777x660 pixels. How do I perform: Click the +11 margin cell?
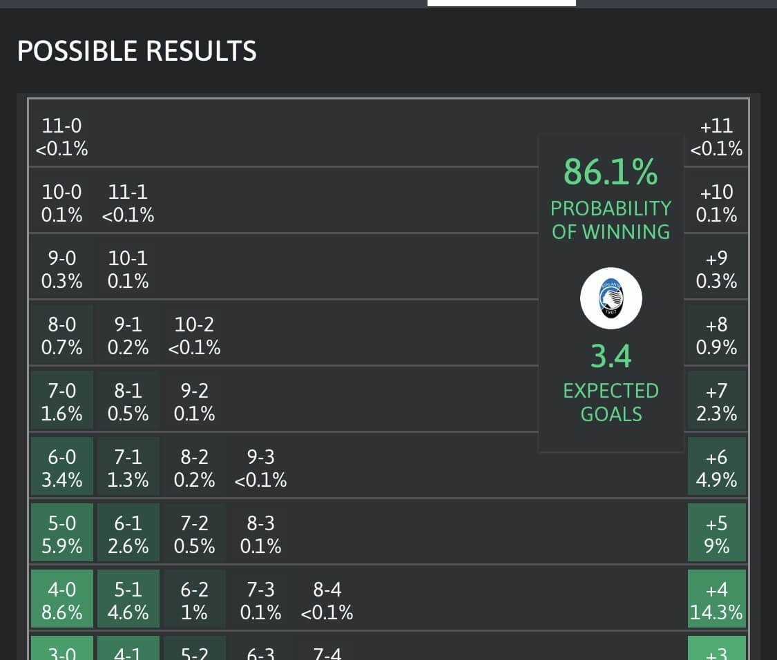pyautogui.click(x=716, y=137)
